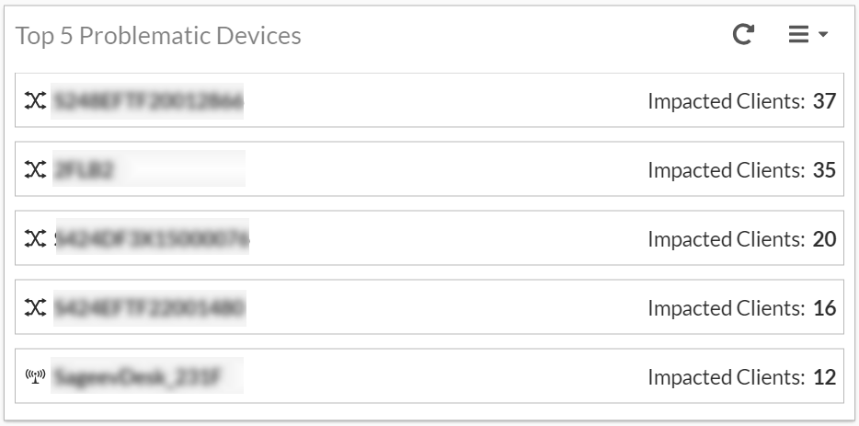Click switch icon in the 37-clients row
The width and height of the screenshot is (859, 426).
pyautogui.click(x=35, y=101)
